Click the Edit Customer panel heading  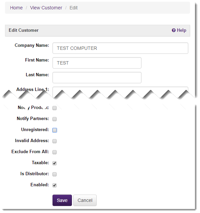23,30
